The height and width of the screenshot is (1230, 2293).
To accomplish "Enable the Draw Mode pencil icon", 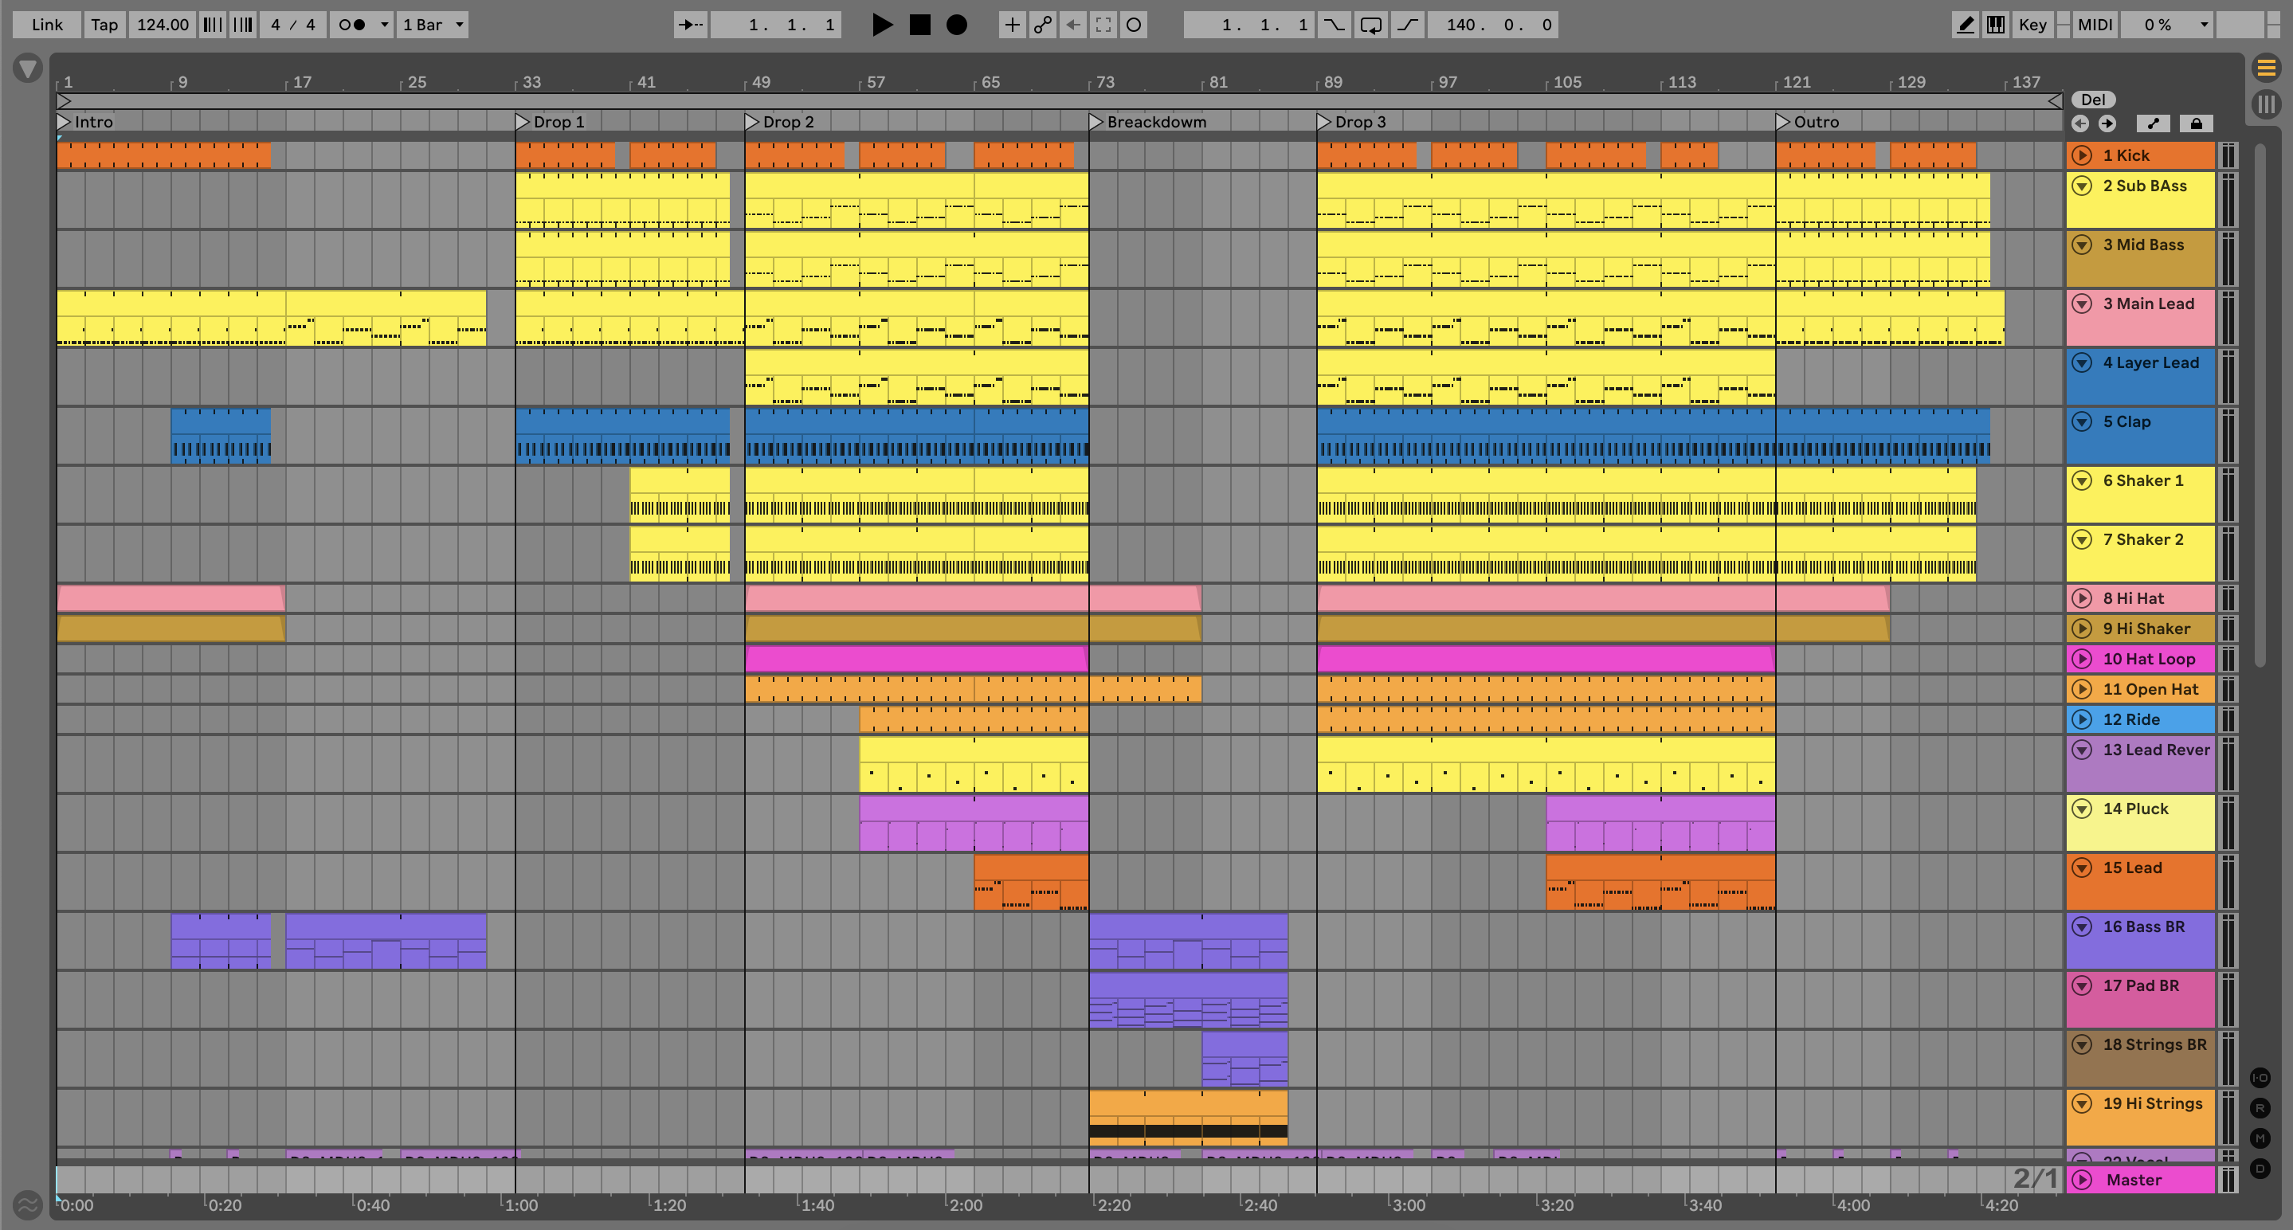I will 1965,25.
